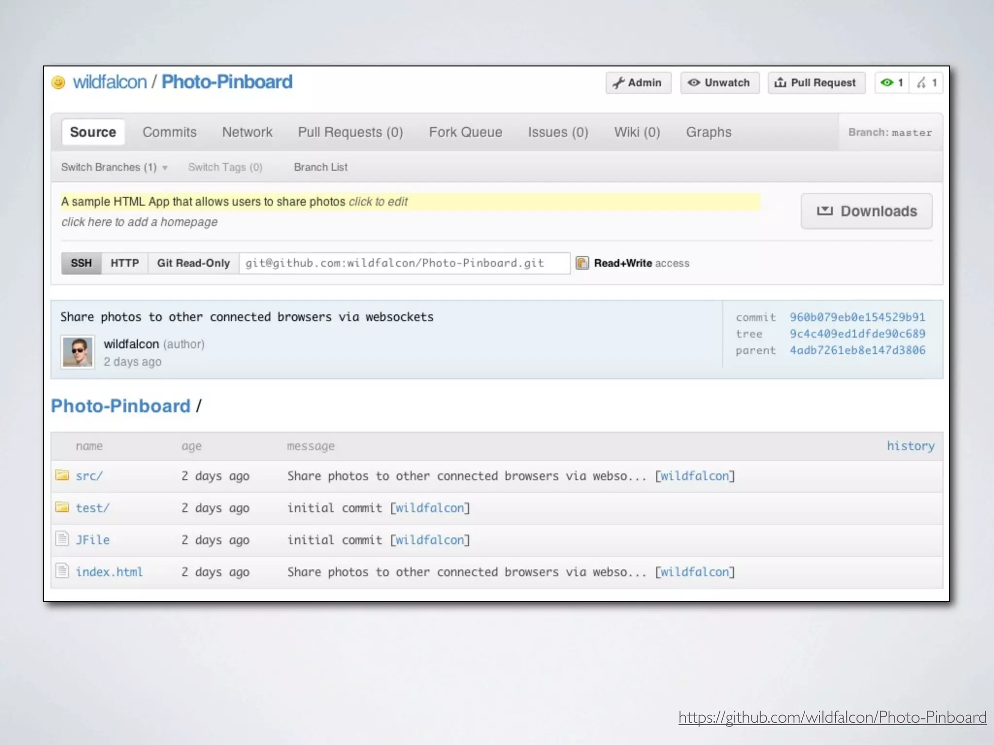Copy the clone URL with the clipboard icon
Screen dimensions: 994x745
coord(582,263)
